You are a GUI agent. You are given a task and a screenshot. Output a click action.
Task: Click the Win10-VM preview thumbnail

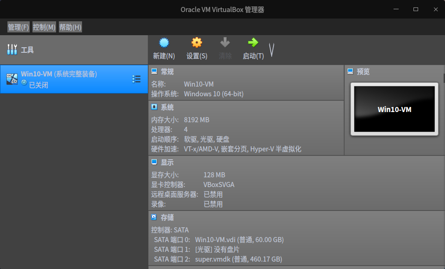point(394,108)
